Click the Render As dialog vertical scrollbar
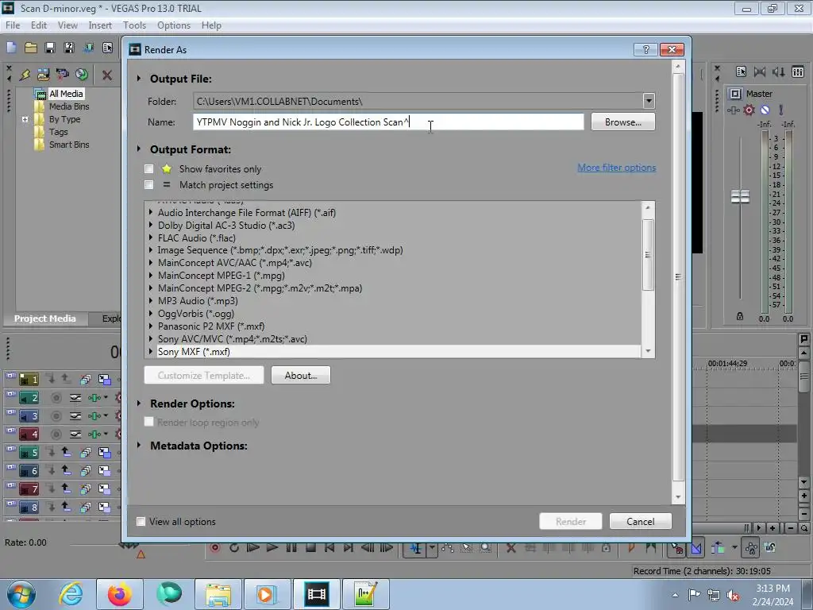Image resolution: width=813 pixels, height=610 pixels. tap(678, 277)
